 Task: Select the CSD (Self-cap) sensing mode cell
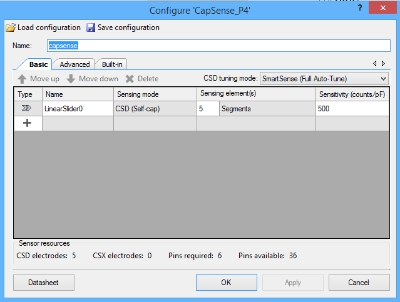coord(155,109)
